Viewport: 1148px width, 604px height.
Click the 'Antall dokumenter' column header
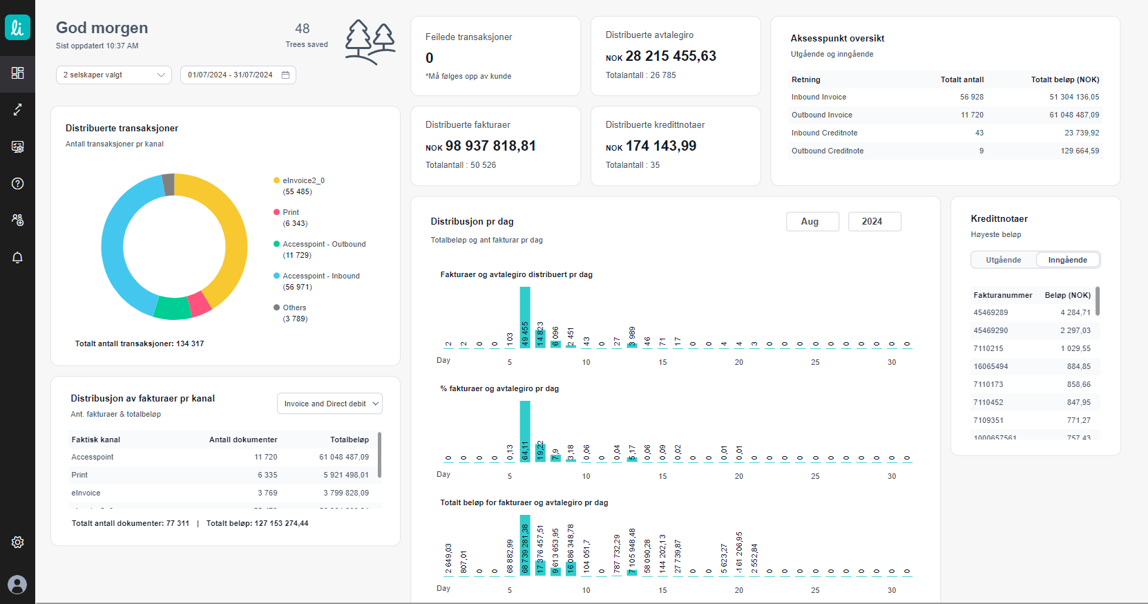pos(243,440)
